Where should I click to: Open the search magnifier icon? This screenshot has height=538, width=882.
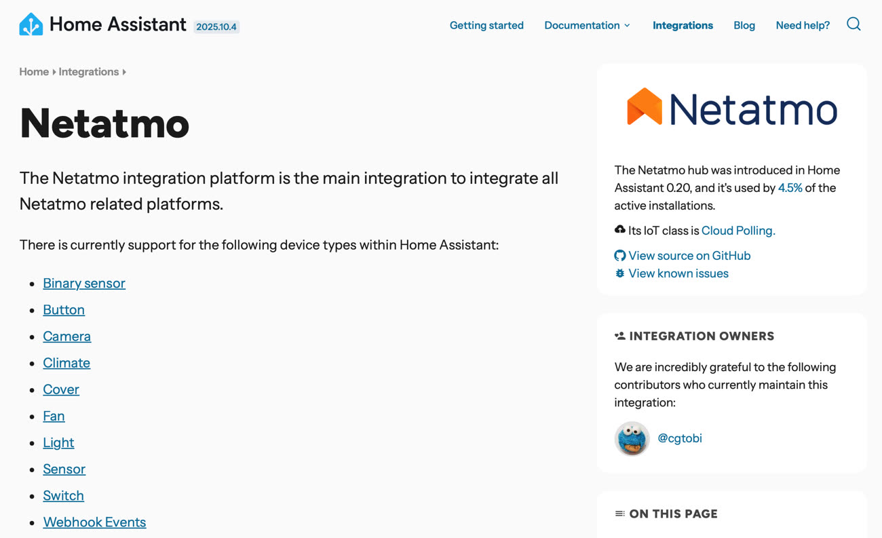pyautogui.click(x=854, y=24)
